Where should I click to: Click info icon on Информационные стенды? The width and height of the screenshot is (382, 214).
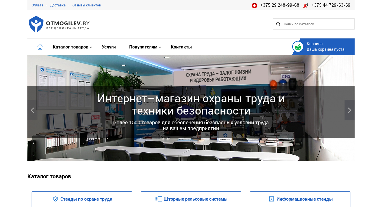tap(271, 199)
